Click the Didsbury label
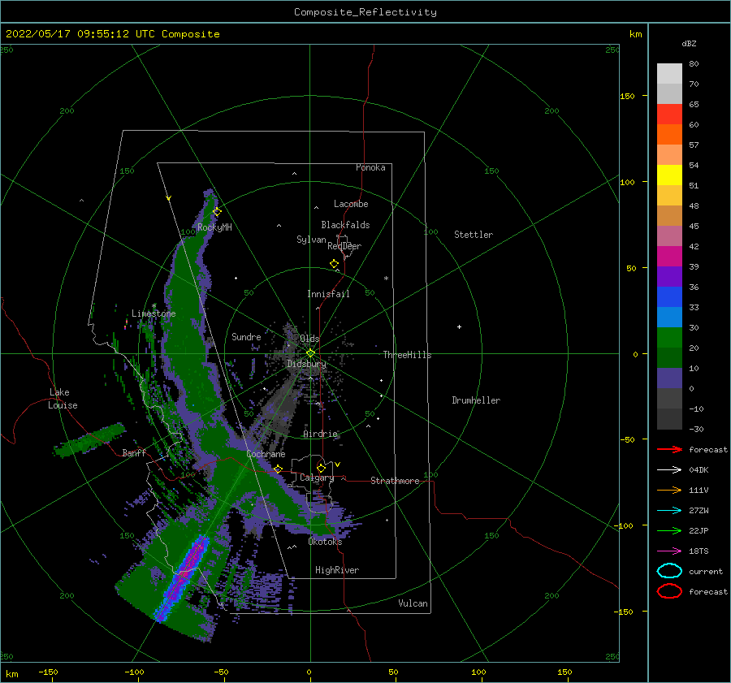Image resolution: width=731 pixels, height=683 pixels. (x=306, y=364)
